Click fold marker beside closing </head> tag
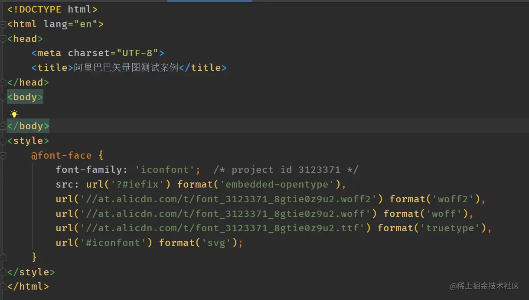This screenshot has height=300, width=529. (3, 82)
